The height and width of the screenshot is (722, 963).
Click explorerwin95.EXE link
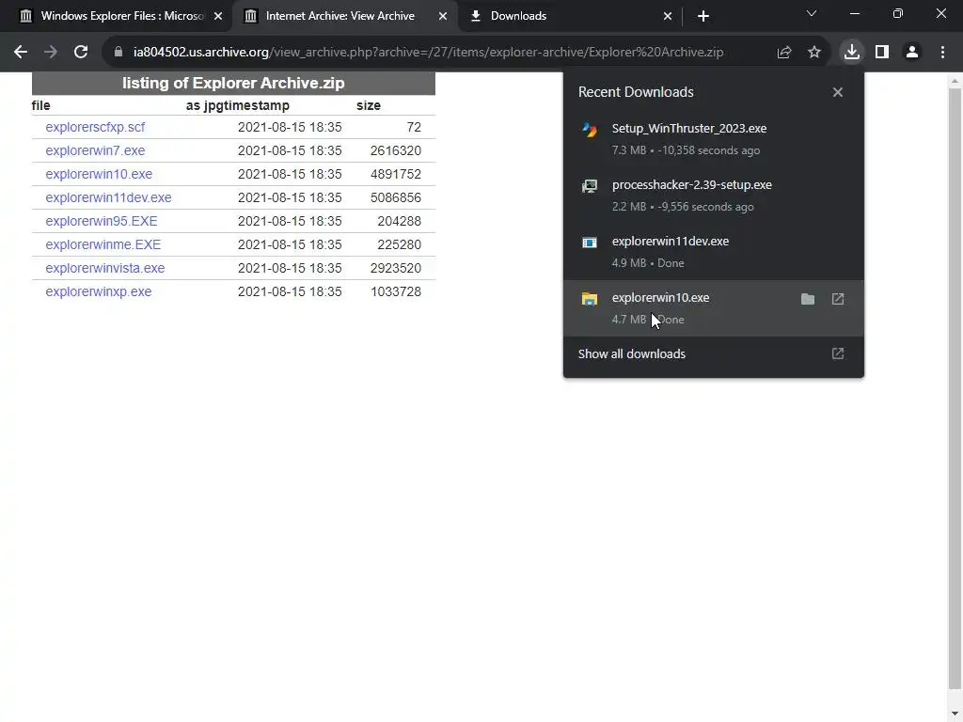coord(102,221)
